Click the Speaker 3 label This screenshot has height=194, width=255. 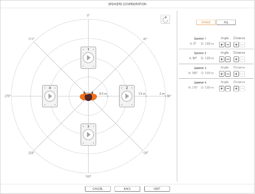coord(200,68)
